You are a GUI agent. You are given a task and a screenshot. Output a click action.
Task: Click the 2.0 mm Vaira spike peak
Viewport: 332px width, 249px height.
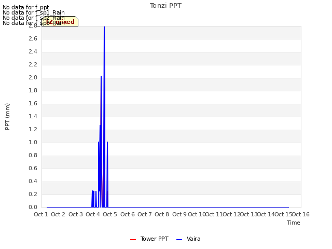tap(101, 76)
